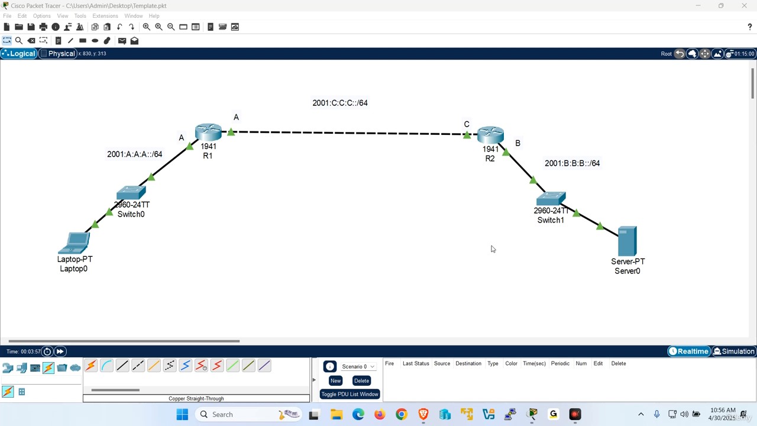This screenshot has width=757, height=426.
Task: Click the horizontal workspace scrollbar
Action: point(124,341)
